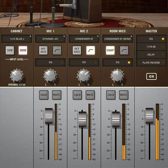
Task: Click the Room Mics level meter
Action: pyautogui.click(x=124, y=132)
